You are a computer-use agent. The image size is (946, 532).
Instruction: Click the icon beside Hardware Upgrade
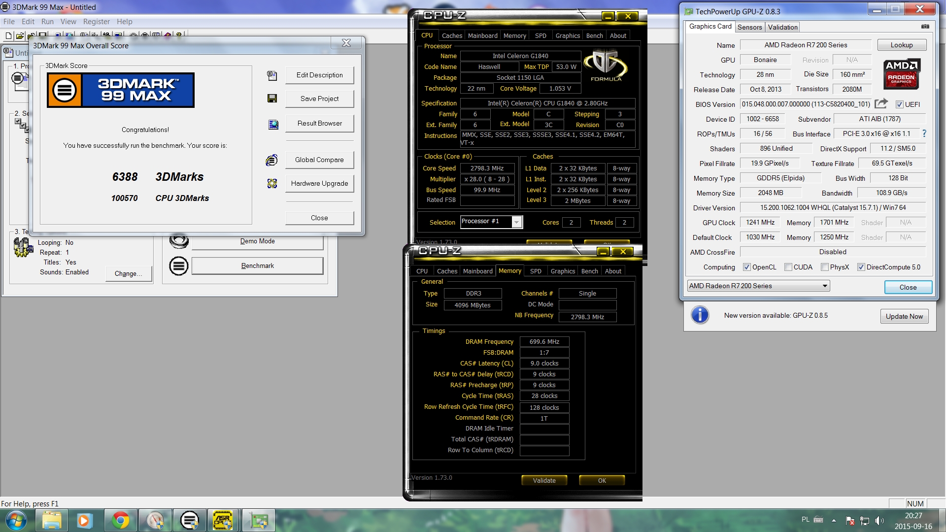[x=272, y=183]
